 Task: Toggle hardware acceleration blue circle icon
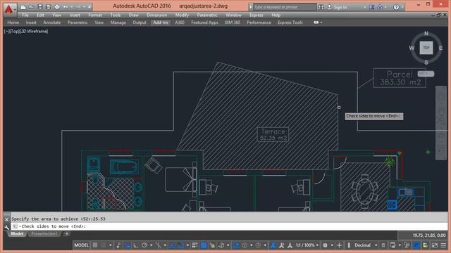point(416,245)
